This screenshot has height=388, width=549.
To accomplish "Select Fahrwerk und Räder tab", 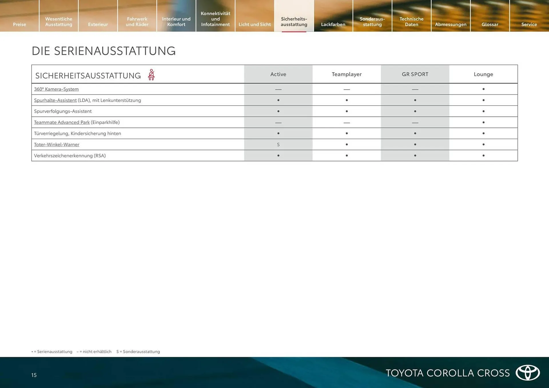I will pyautogui.click(x=137, y=22).
